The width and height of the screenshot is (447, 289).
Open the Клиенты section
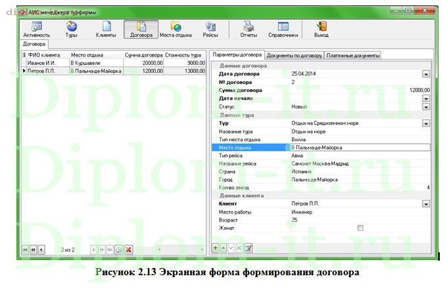pos(106,30)
